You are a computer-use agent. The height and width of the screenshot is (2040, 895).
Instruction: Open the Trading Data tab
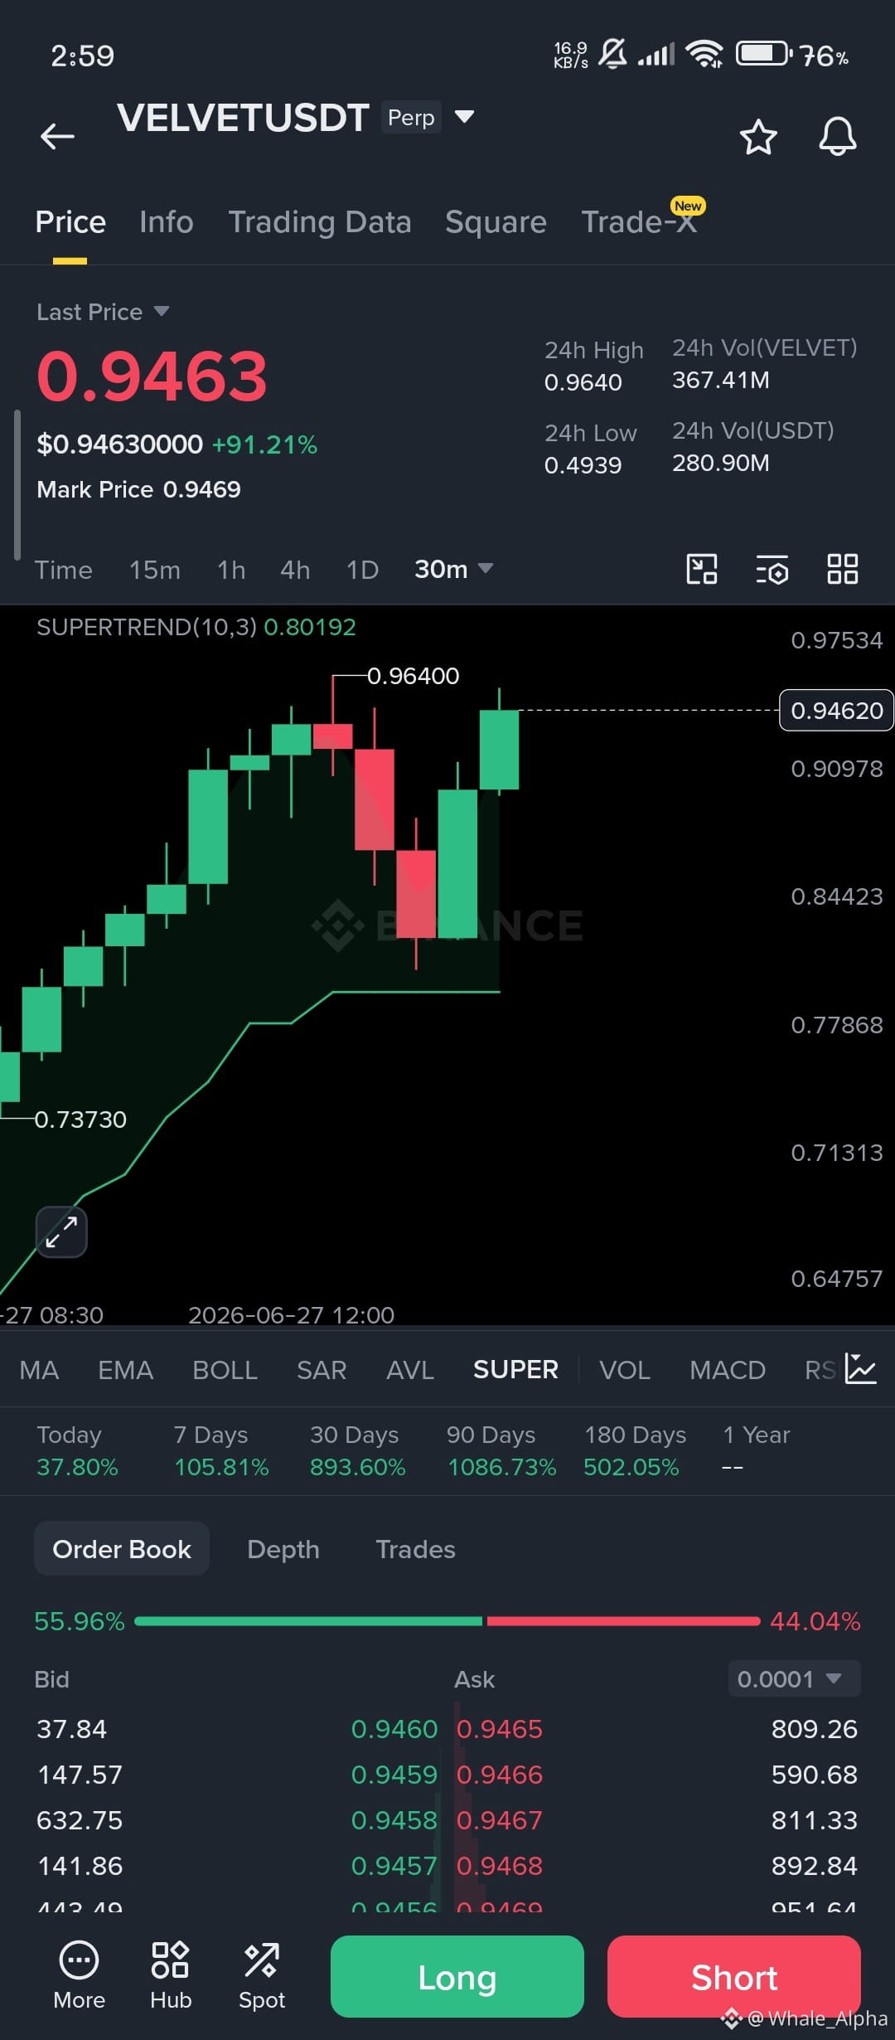point(320,222)
